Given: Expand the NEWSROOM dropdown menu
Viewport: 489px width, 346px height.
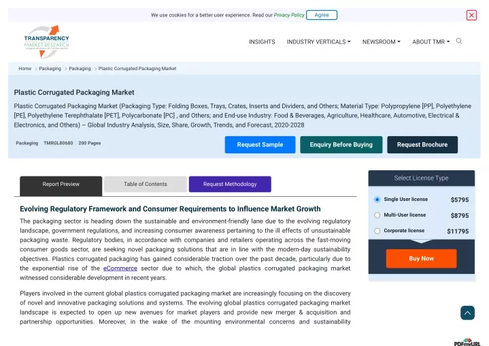Looking at the screenshot, I should point(381,42).
